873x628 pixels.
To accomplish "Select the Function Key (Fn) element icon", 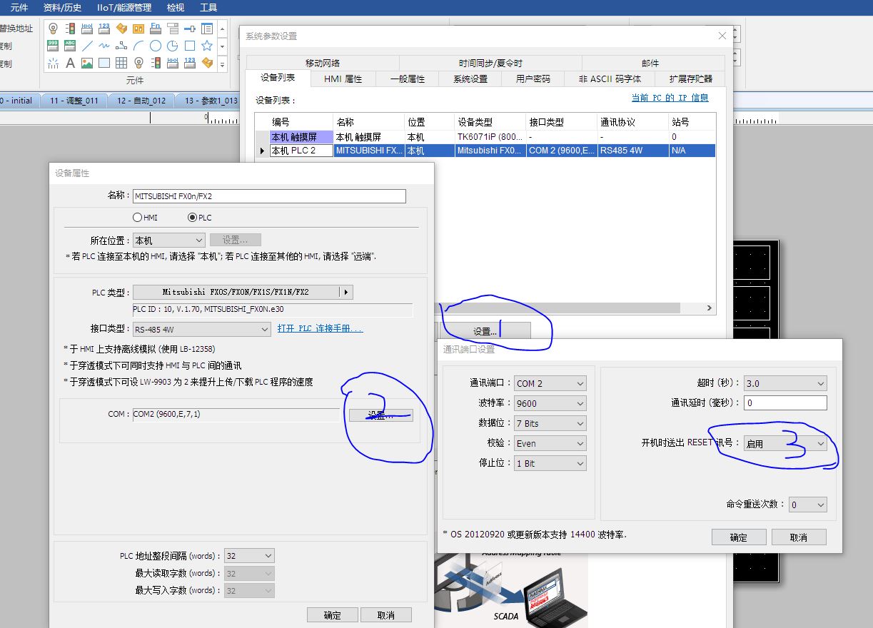I will pos(156,29).
